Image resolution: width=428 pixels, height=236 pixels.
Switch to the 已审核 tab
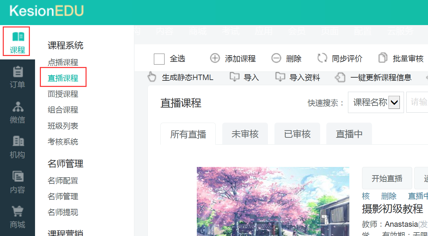[297, 134]
